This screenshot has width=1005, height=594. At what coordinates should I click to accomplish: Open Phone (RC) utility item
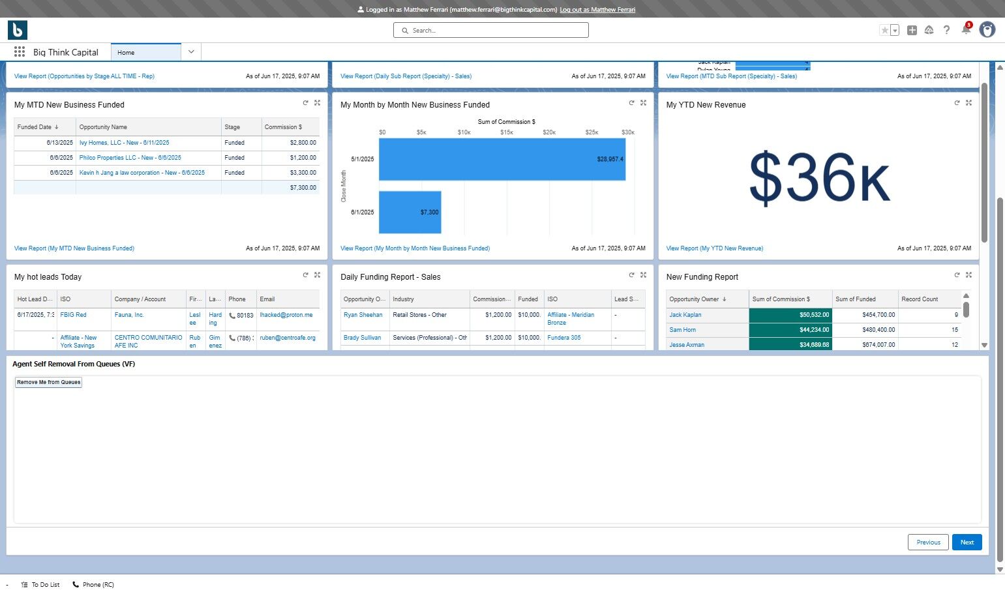click(x=93, y=585)
